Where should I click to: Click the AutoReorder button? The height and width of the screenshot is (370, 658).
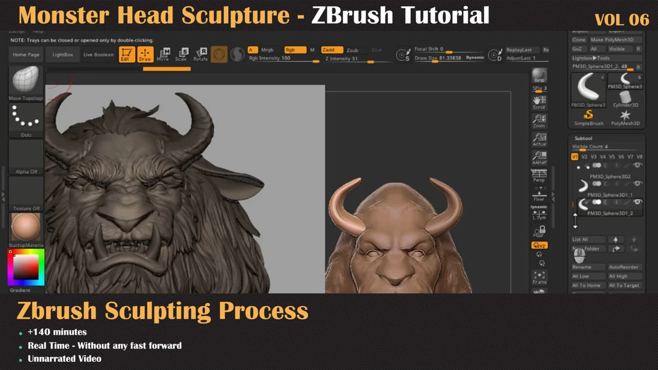(625, 267)
